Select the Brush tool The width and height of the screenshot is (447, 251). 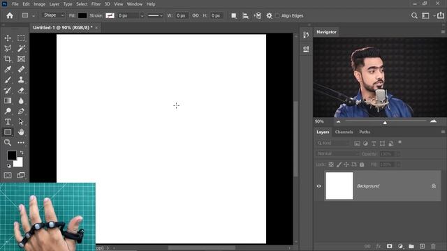point(8,80)
